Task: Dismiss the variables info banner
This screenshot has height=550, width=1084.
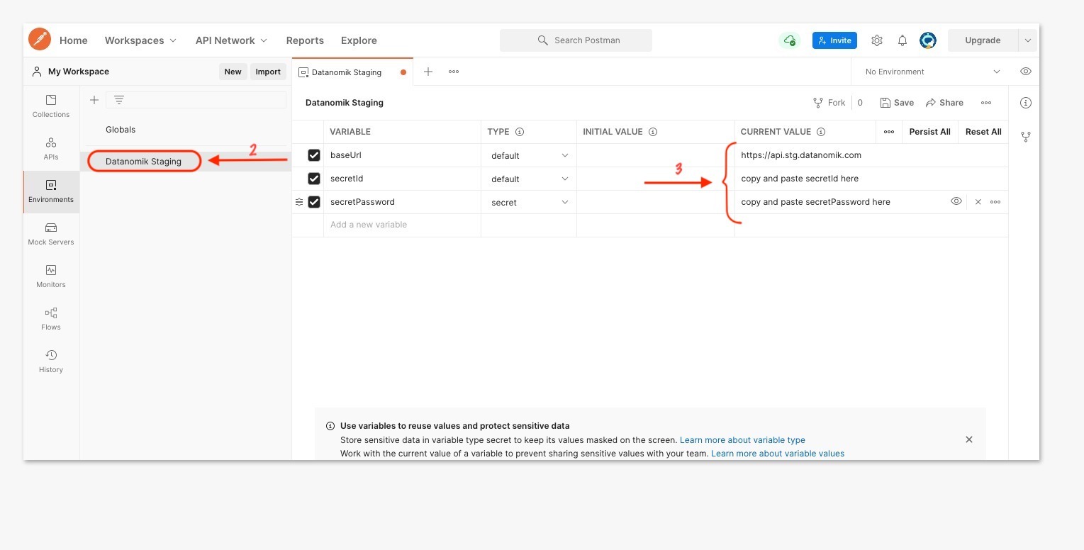Action: pyautogui.click(x=969, y=439)
